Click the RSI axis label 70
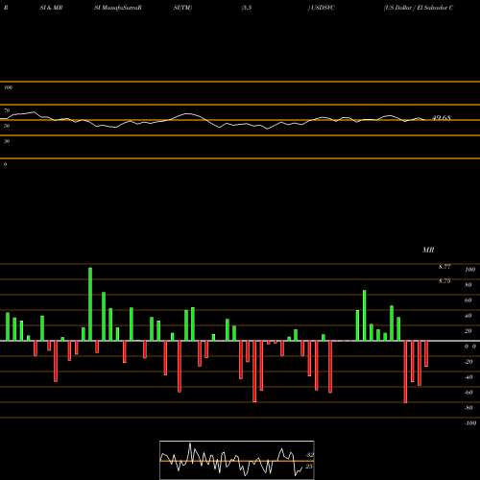Image resolution: width=480 pixels, height=480 pixels. click(7, 110)
